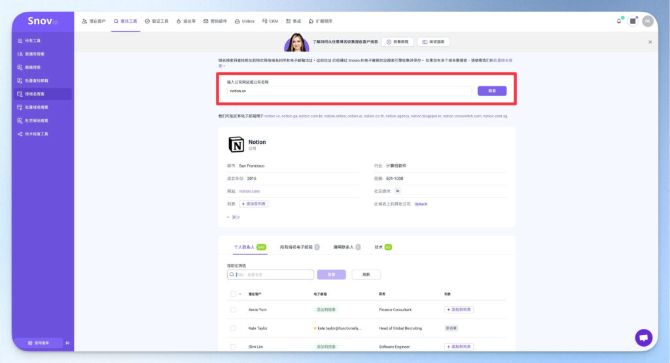The width and height of the screenshot is (670, 363).
Task: Check the box for Annie Yum
Action: [x=233, y=309]
